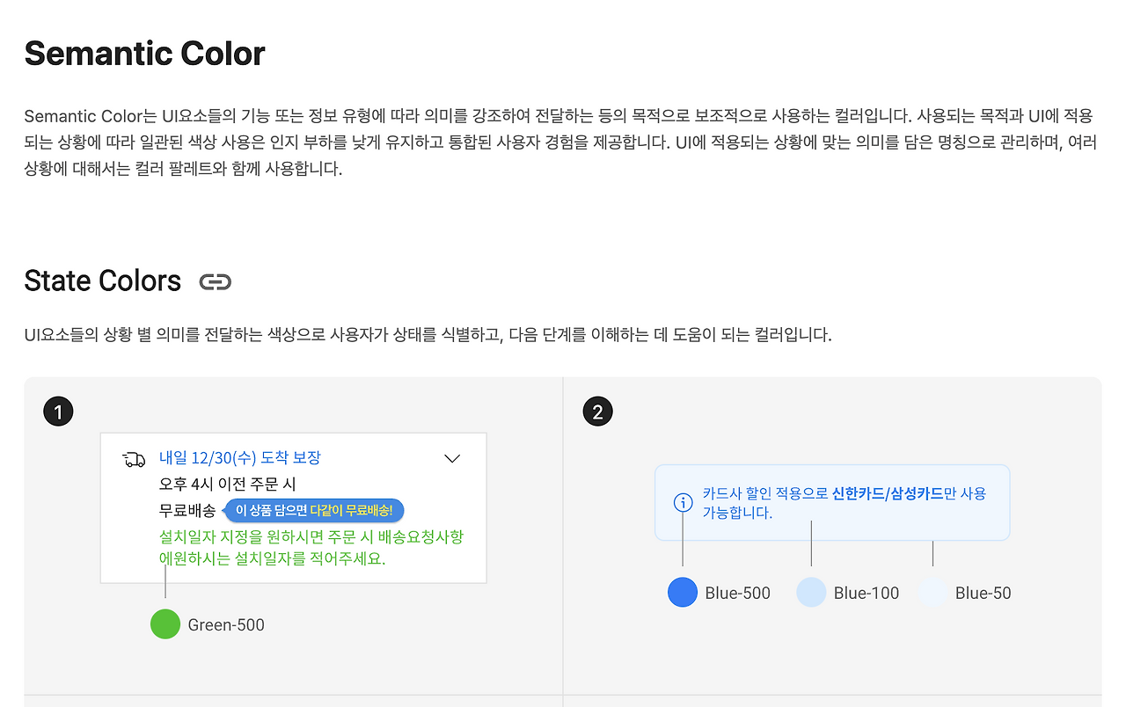Click the Blue-50 label text
Screen dimensions: 1126x707
coord(983,594)
